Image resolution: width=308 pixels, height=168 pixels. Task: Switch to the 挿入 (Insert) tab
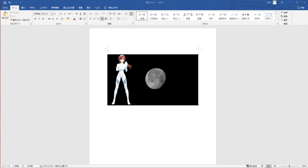(23, 8)
